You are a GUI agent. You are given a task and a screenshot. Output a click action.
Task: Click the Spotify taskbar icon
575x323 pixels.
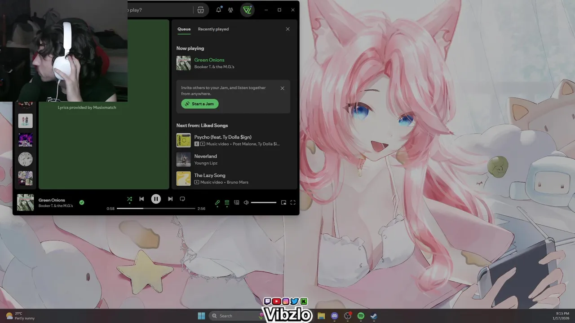(x=361, y=316)
